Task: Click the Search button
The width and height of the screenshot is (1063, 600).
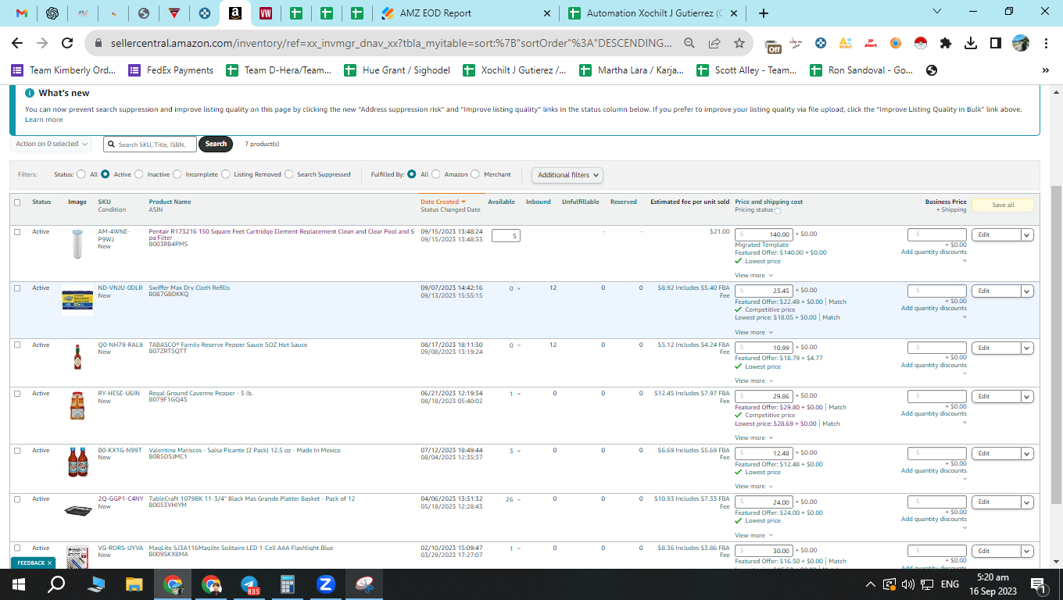Action: click(216, 144)
